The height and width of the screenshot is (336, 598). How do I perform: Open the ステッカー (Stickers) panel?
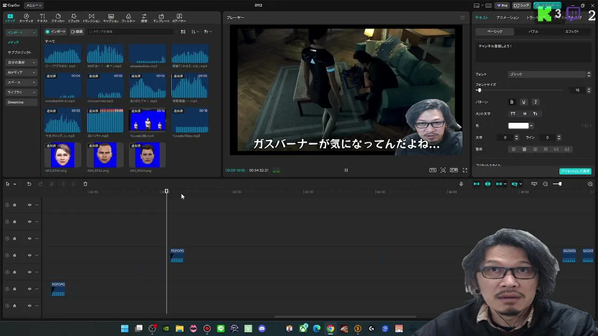(x=58, y=18)
